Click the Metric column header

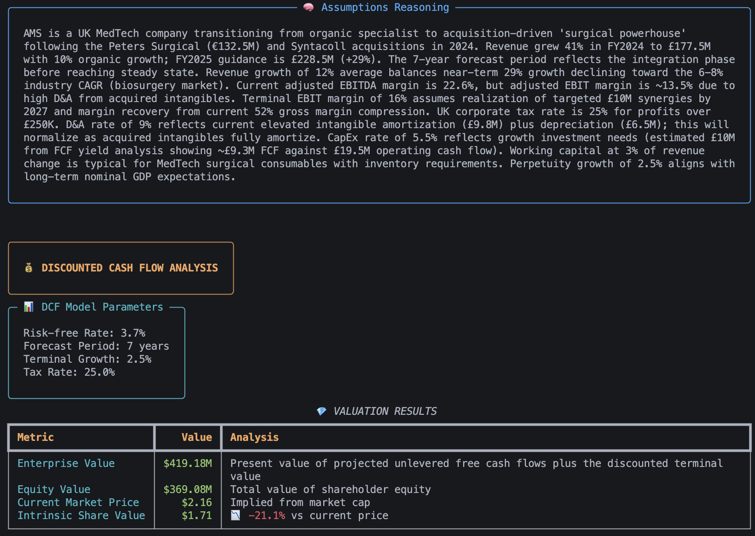point(36,437)
